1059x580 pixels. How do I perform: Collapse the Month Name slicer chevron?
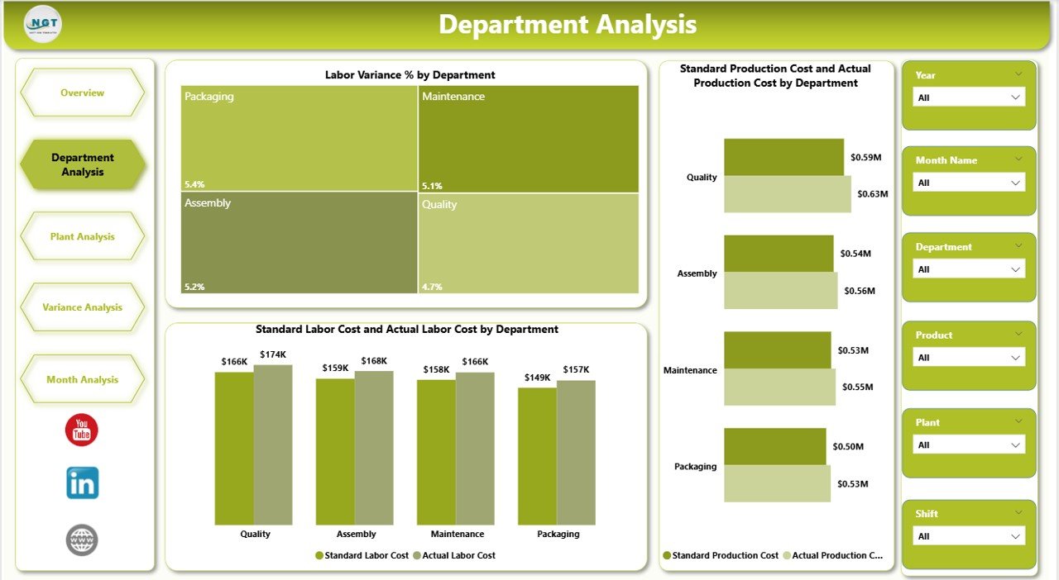pyautogui.click(x=1018, y=159)
